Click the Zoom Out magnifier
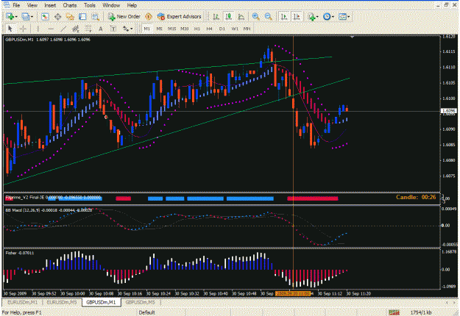 pos(268,17)
